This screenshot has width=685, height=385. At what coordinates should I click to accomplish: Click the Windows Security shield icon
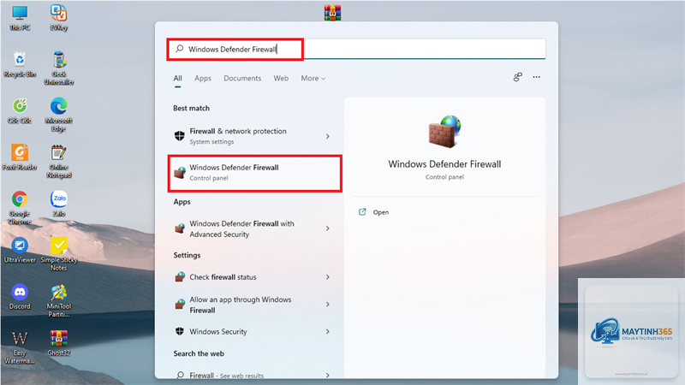180,331
